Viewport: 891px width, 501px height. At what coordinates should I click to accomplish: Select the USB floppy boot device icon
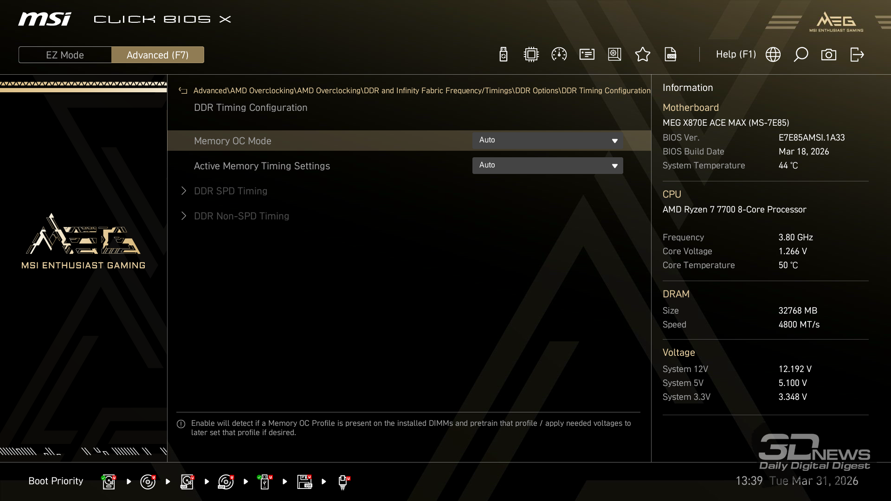(x=304, y=482)
